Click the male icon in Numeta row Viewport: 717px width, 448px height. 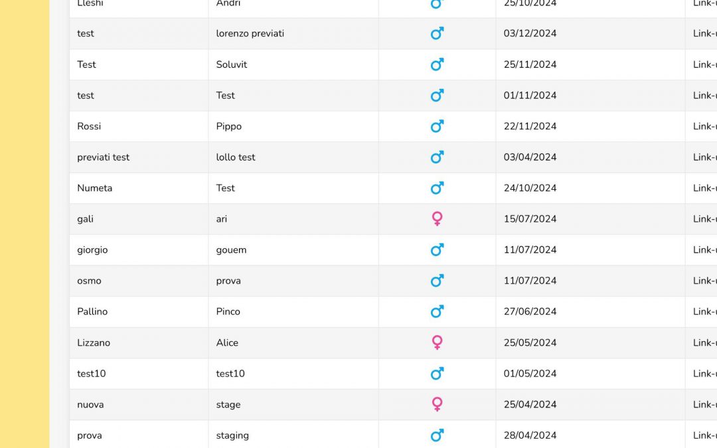[437, 188]
